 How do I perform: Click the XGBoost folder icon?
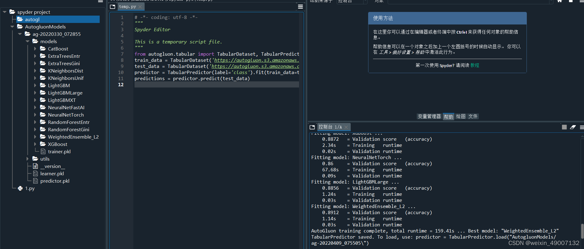coord(43,144)
